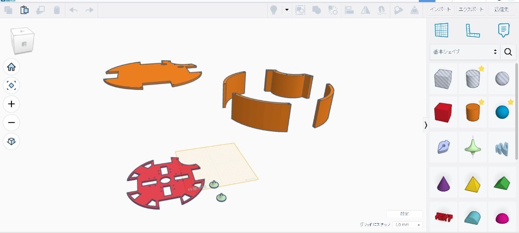This screenshot has height=233, width=519.
Task: Click the Zoom out minus button
Action: pos(11,122)
